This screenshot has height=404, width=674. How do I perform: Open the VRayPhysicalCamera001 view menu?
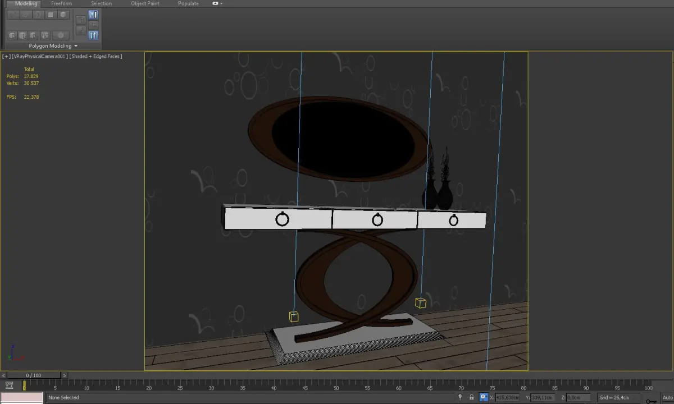(x=39, y=56)
